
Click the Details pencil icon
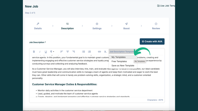(38, 24)
